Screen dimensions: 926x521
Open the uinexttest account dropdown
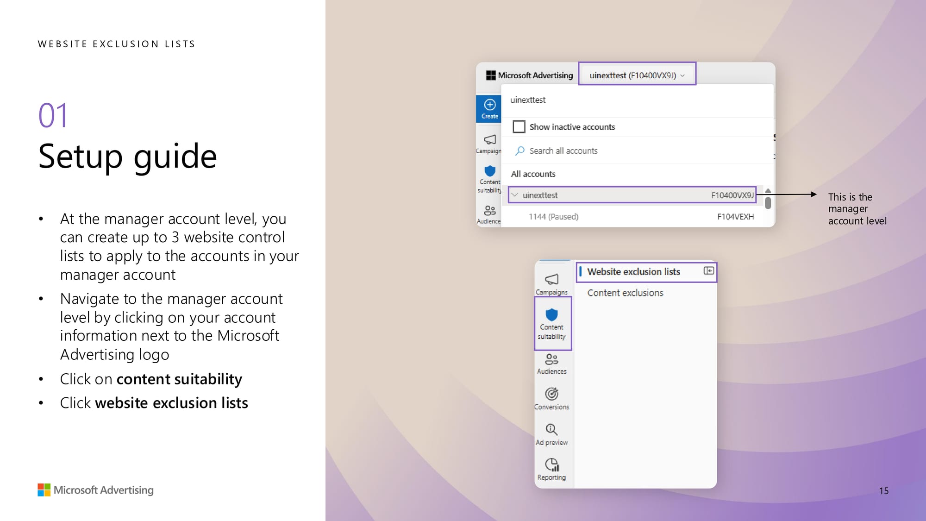[x=637, y=75]
